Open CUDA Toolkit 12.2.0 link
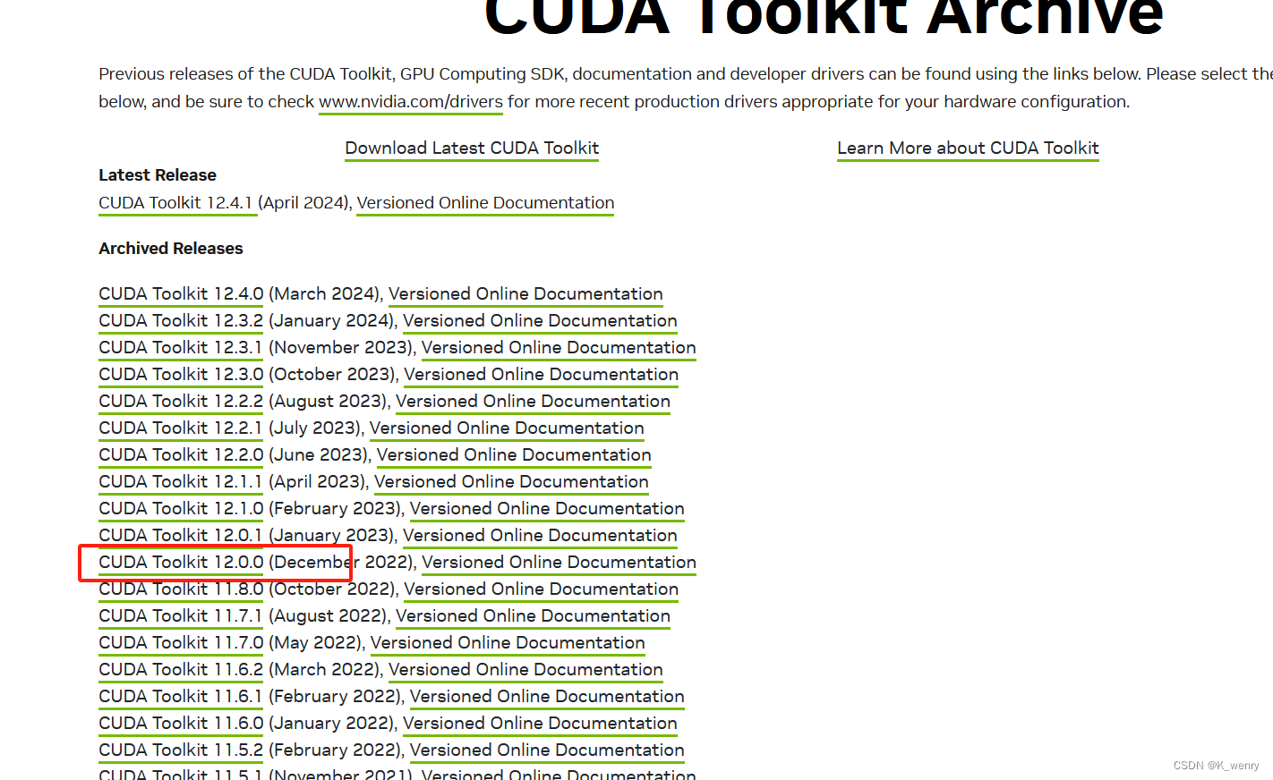The image size is (1273, 780). tap(181, 455)
